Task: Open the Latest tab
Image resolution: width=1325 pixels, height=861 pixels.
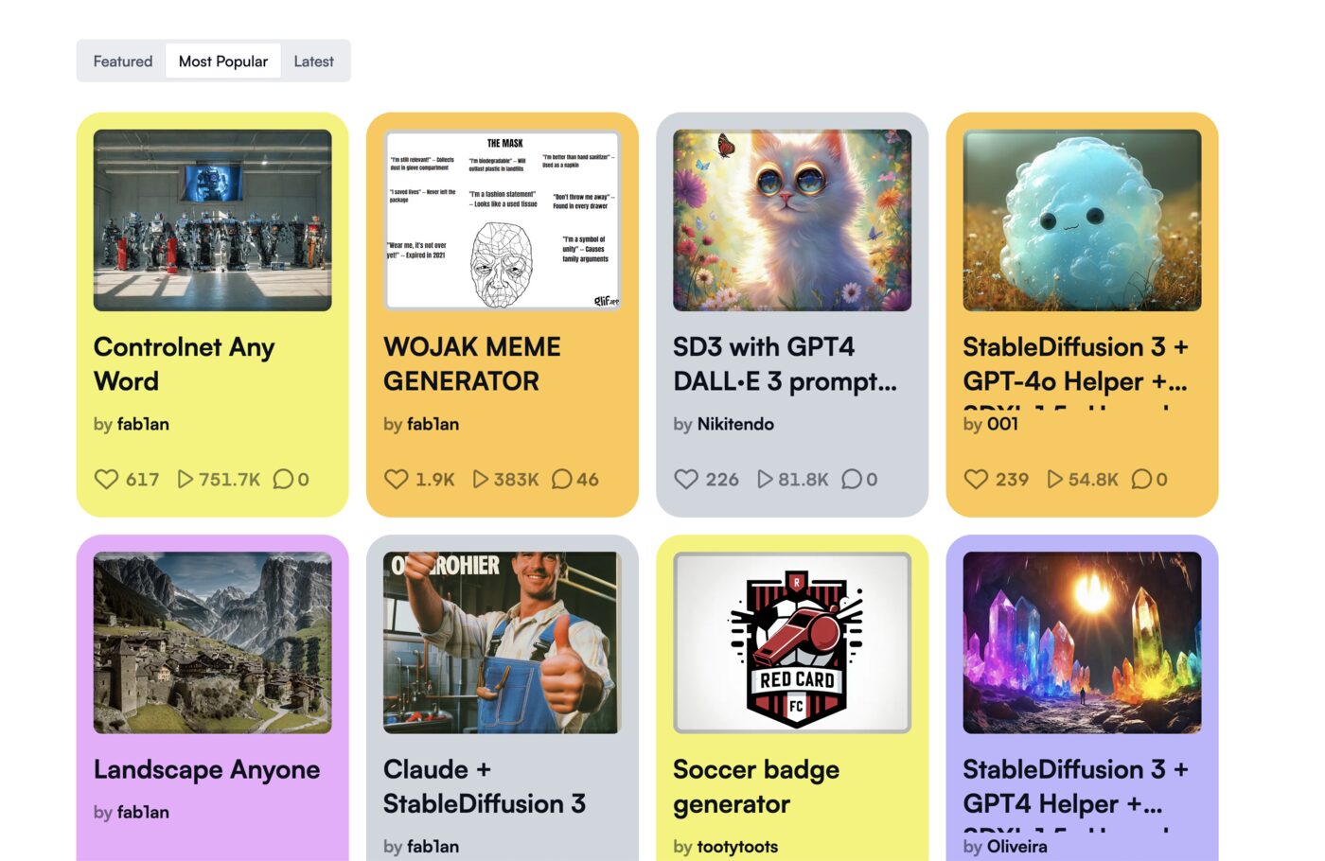Action: pos(313,61)
